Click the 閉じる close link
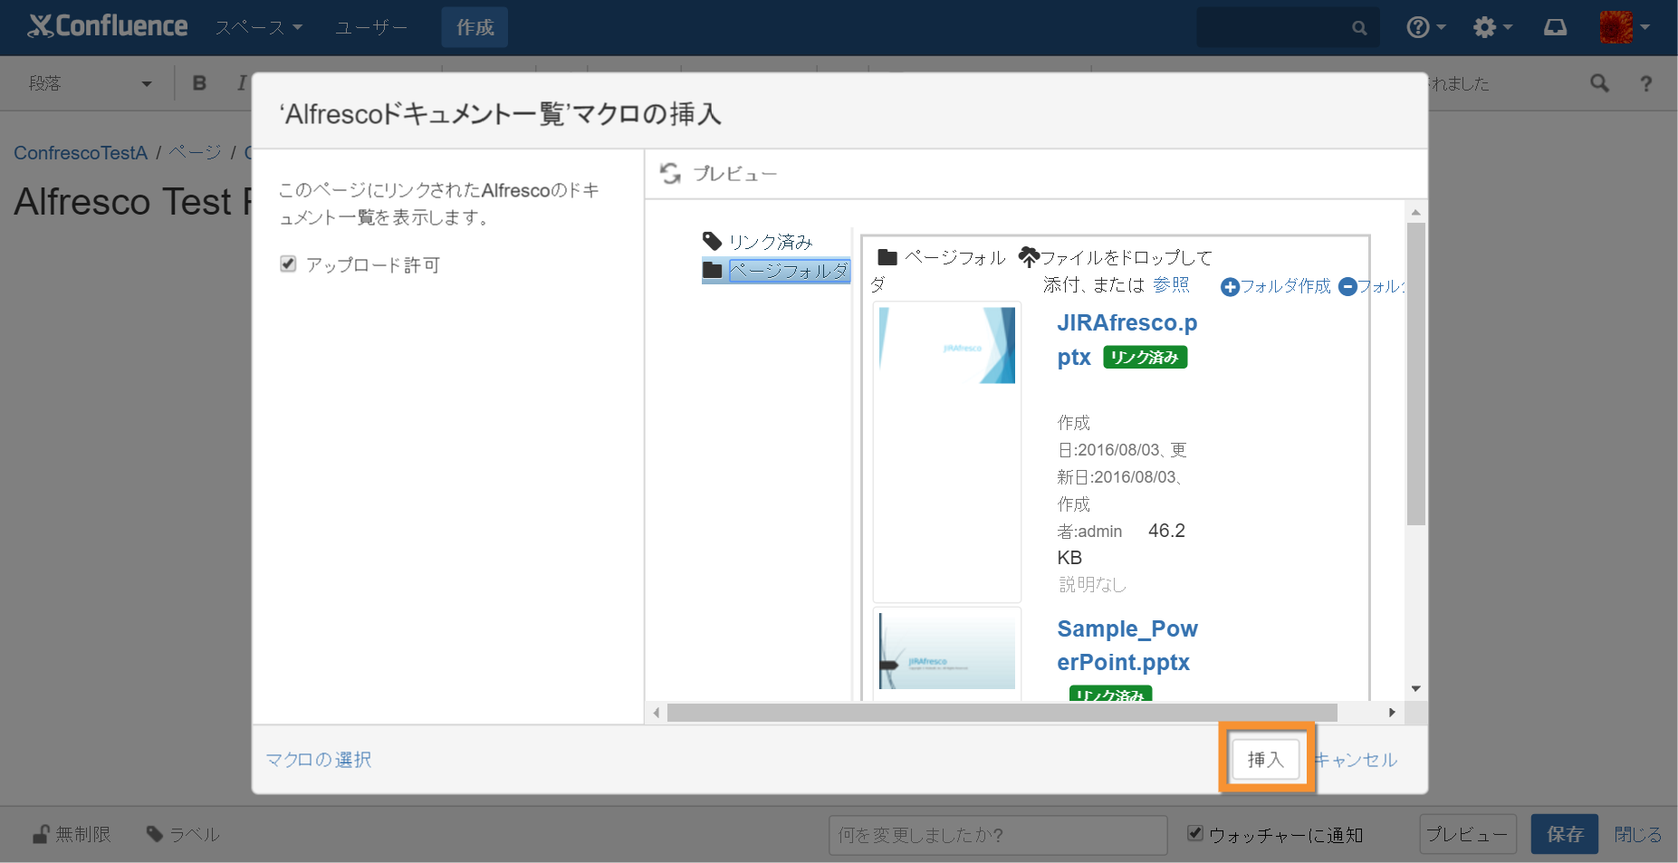1678x863 pixels. click(1637, 834)
